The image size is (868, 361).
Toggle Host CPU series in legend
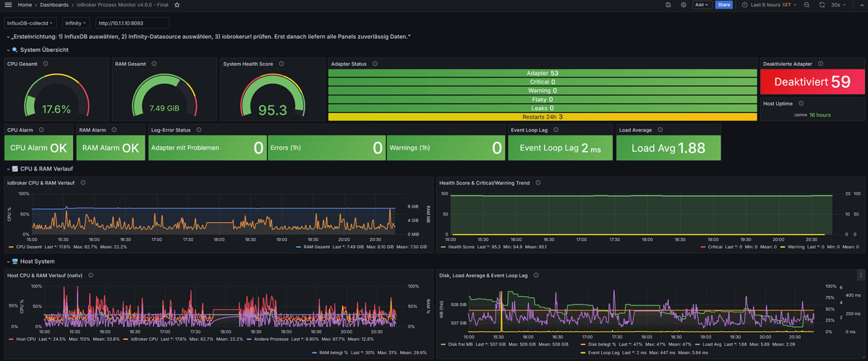tap(26, 339)
